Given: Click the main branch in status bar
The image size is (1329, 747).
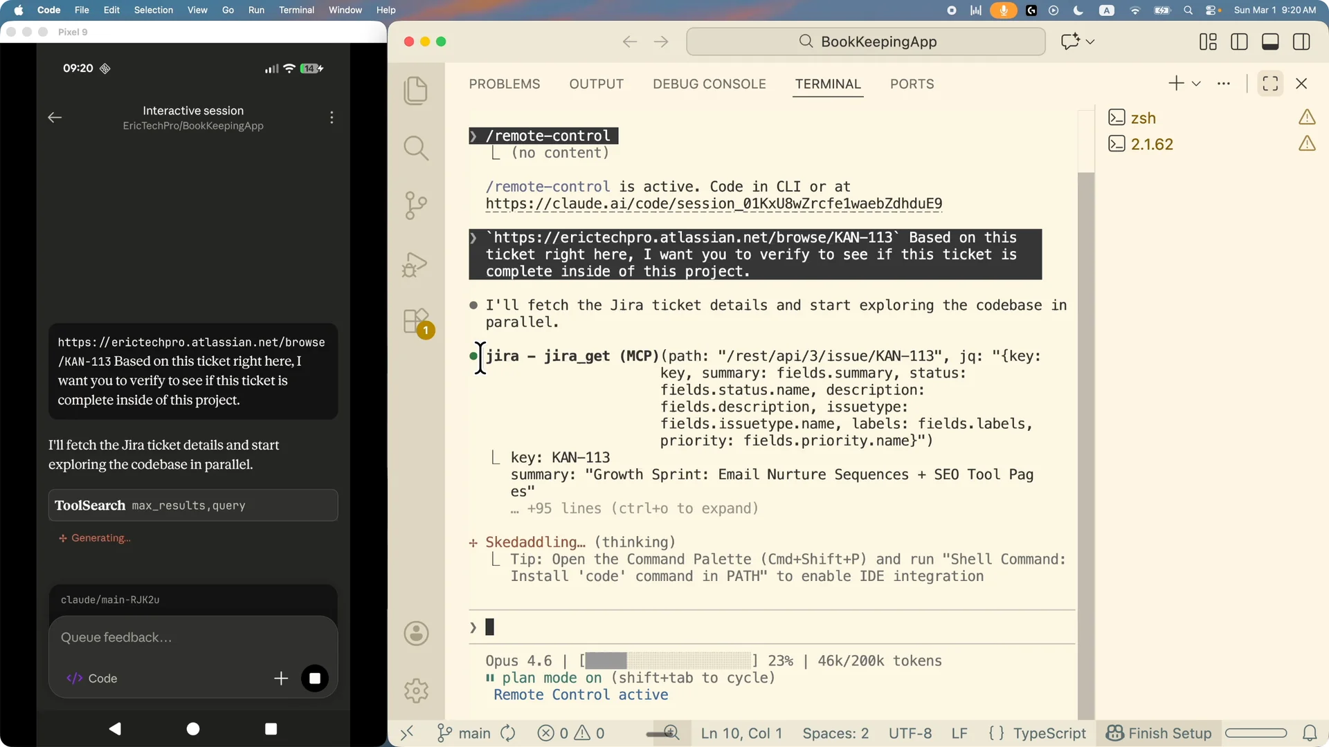Looking at the screenshot, I should point(464,733).
